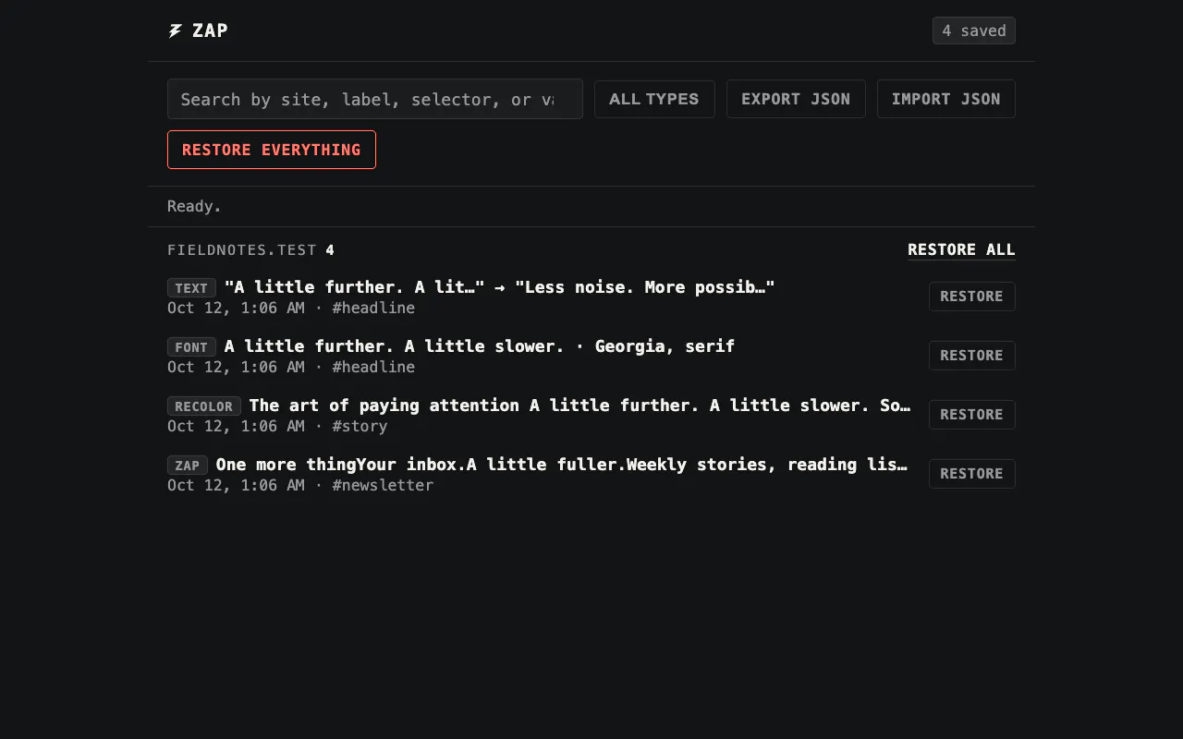Click the EXPORT JSON button
The image size is (1183, 739).
[796, 99]
